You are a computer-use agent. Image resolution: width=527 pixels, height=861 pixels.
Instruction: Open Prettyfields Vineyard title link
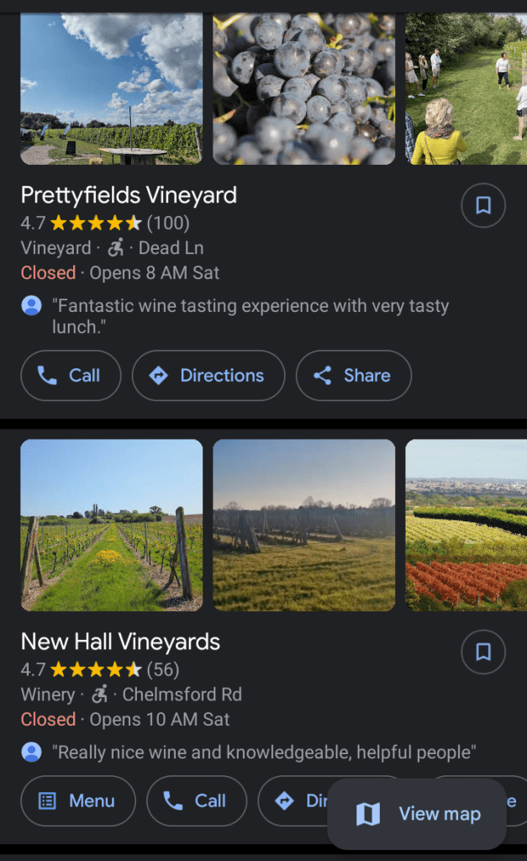(129, 195)
